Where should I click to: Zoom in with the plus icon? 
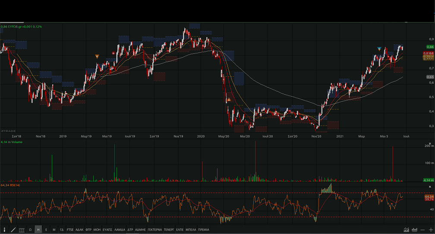click(431, 230)
